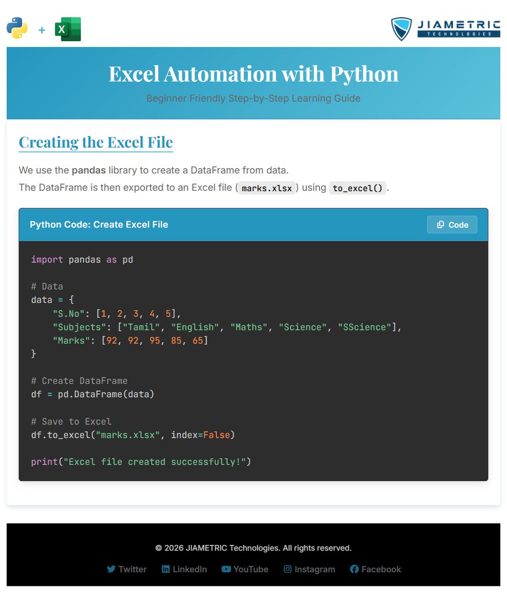Viewport: 507px width, 601px height.
Task: Click the plus sign between the logos
Action: [41, 30]
